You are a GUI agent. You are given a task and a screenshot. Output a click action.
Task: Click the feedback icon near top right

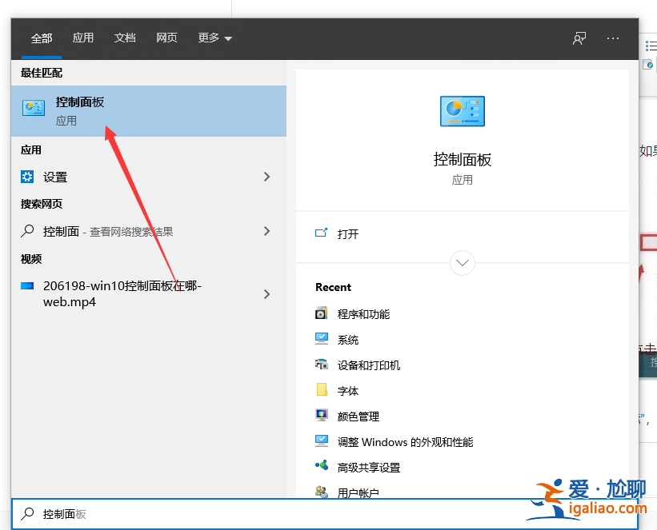click(579, 38)
